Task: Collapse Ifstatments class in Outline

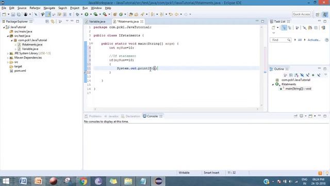Action: pyautogui.click(x=273, y=84)
